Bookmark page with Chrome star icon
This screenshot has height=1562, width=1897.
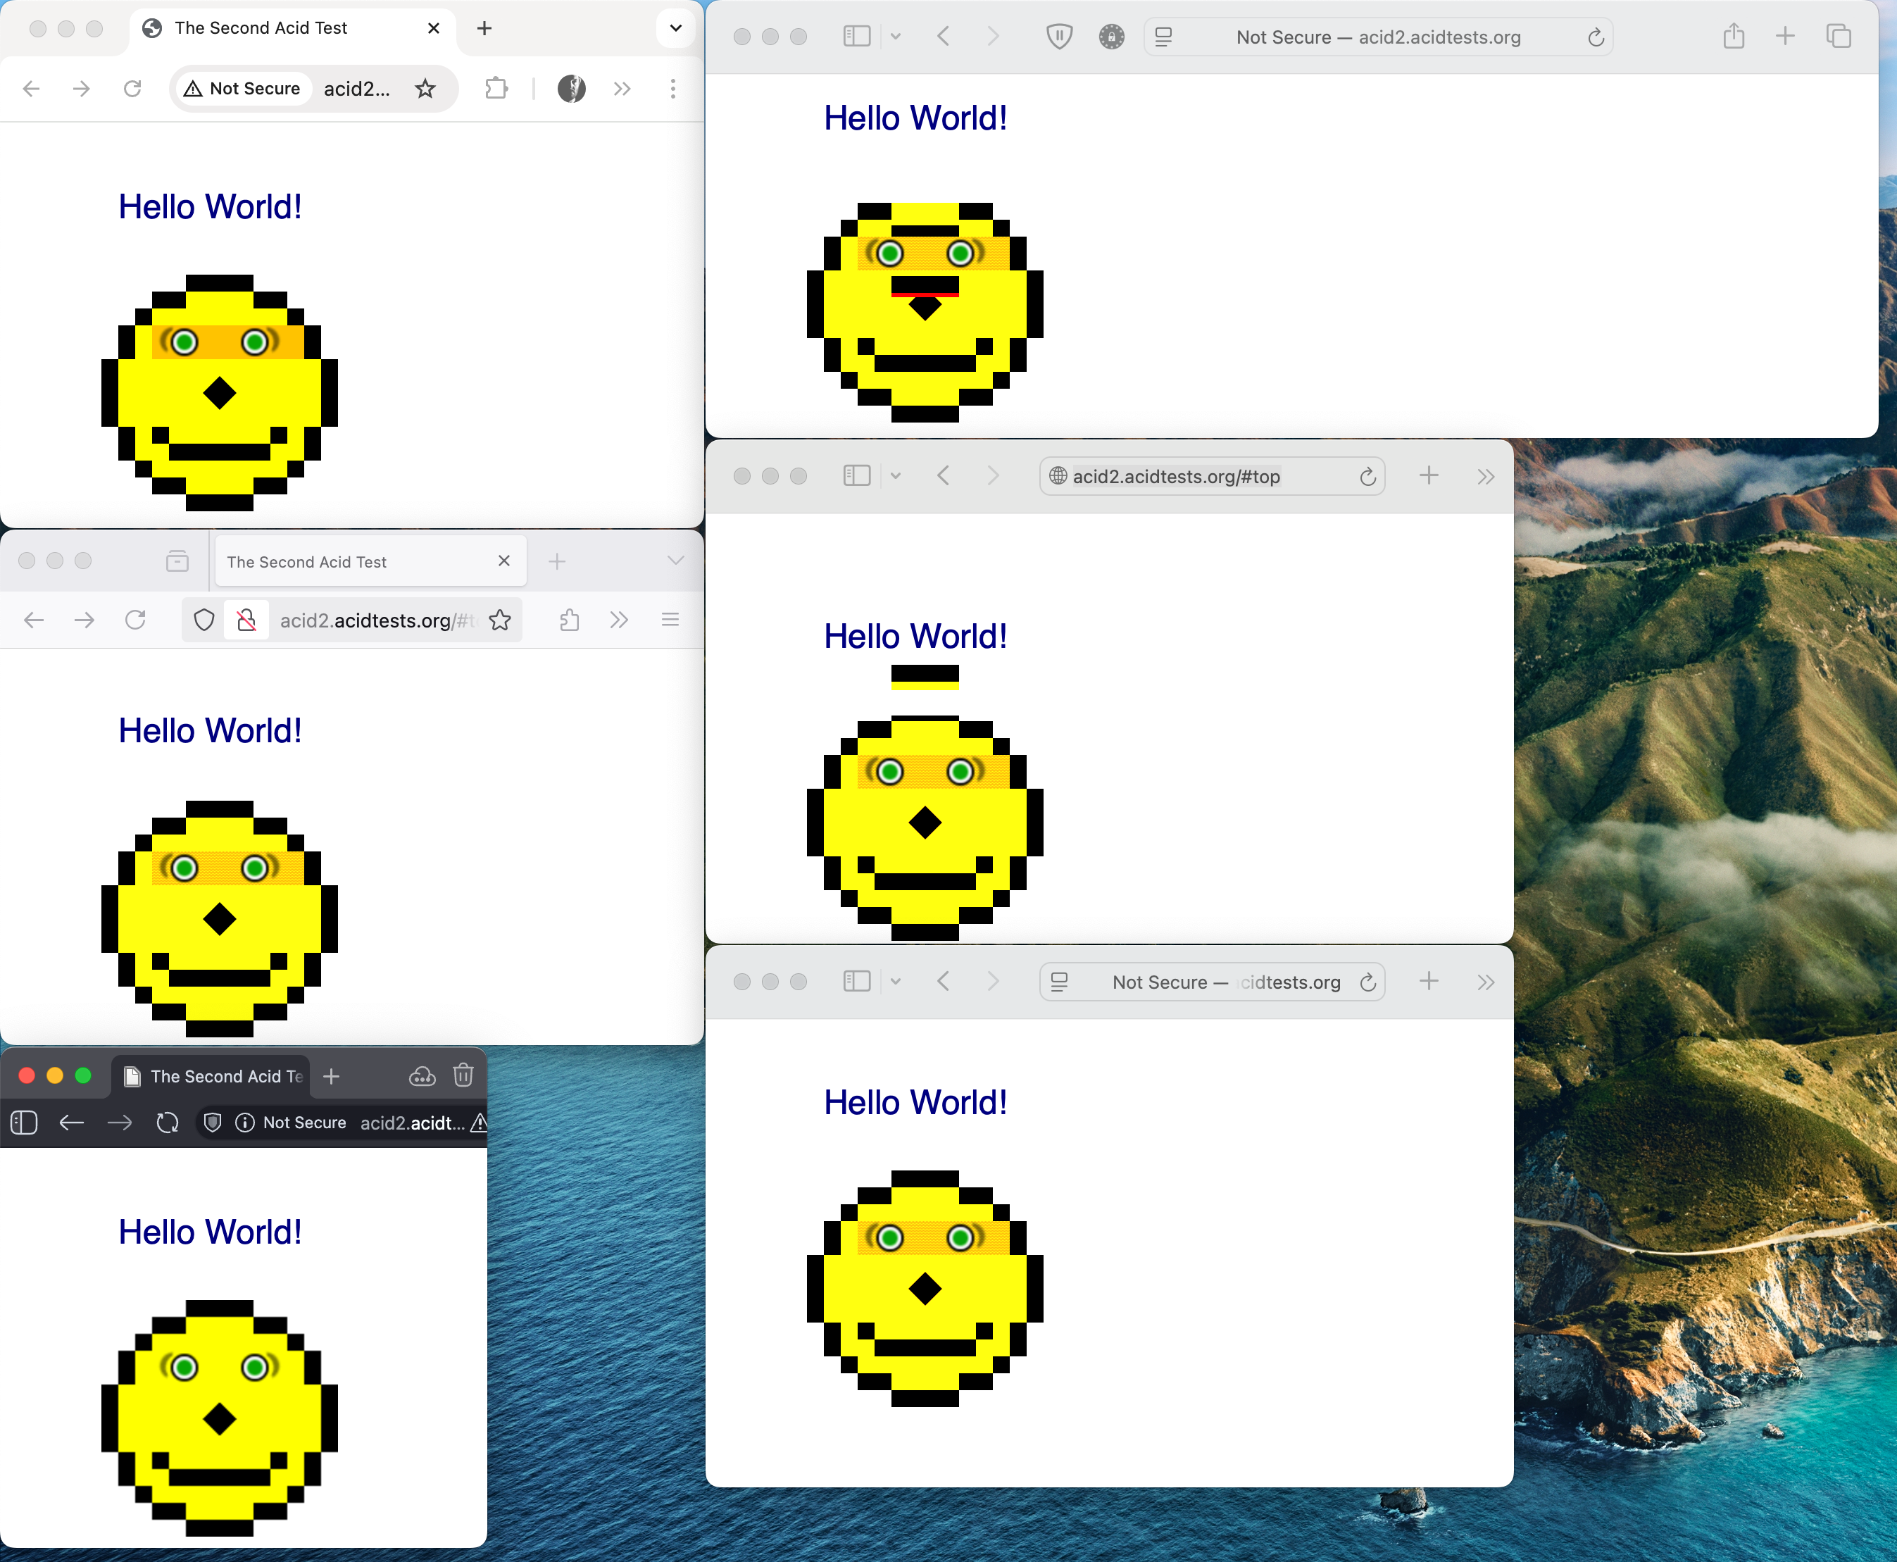coord(425,88)
